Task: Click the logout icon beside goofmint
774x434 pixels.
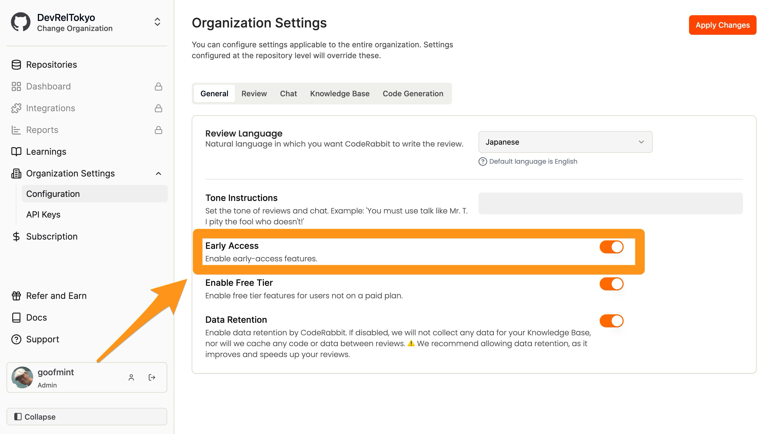Action: (152, 377)
